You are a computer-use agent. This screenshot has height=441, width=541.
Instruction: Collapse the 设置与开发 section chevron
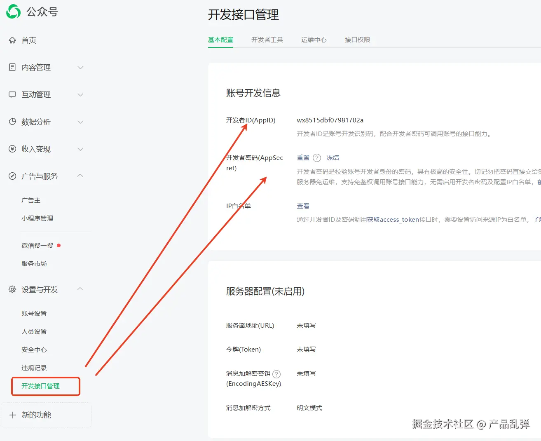point(80,289)
